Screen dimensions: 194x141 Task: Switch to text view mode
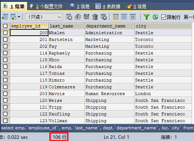[x=133, y=17]
